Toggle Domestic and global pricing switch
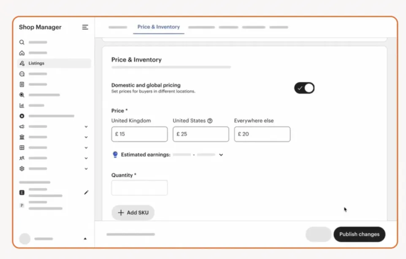 click(304, 88)
